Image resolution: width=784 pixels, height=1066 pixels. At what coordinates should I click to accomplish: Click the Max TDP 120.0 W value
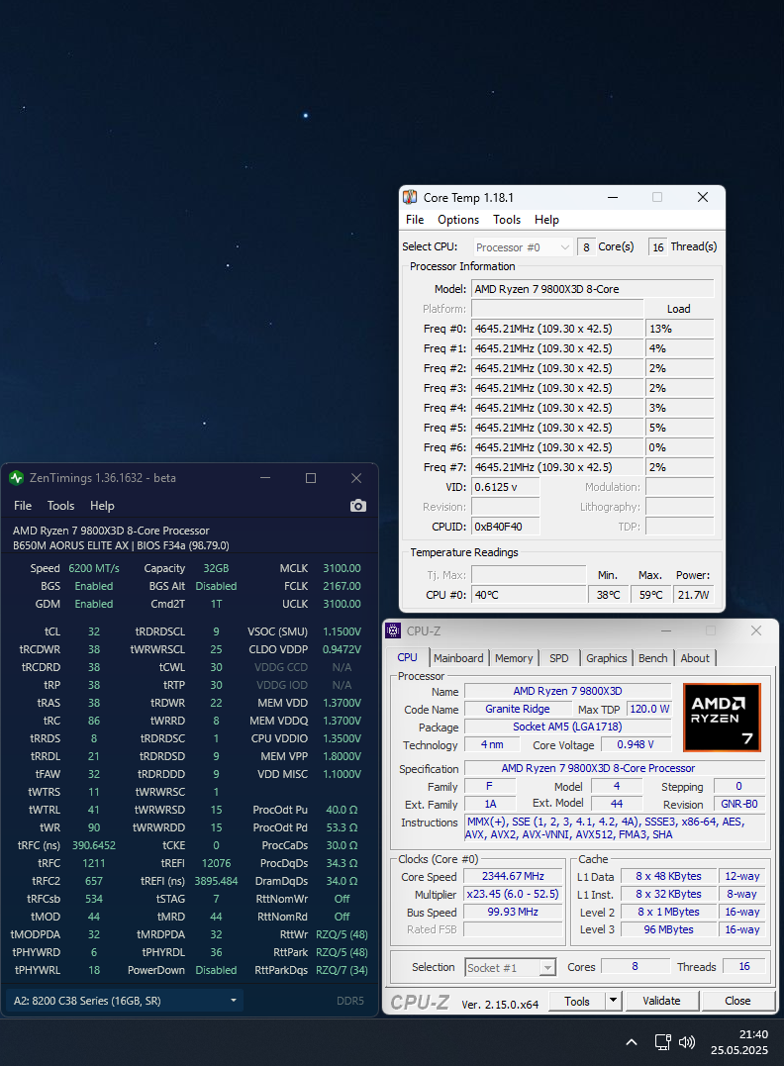tap(649, 709)
